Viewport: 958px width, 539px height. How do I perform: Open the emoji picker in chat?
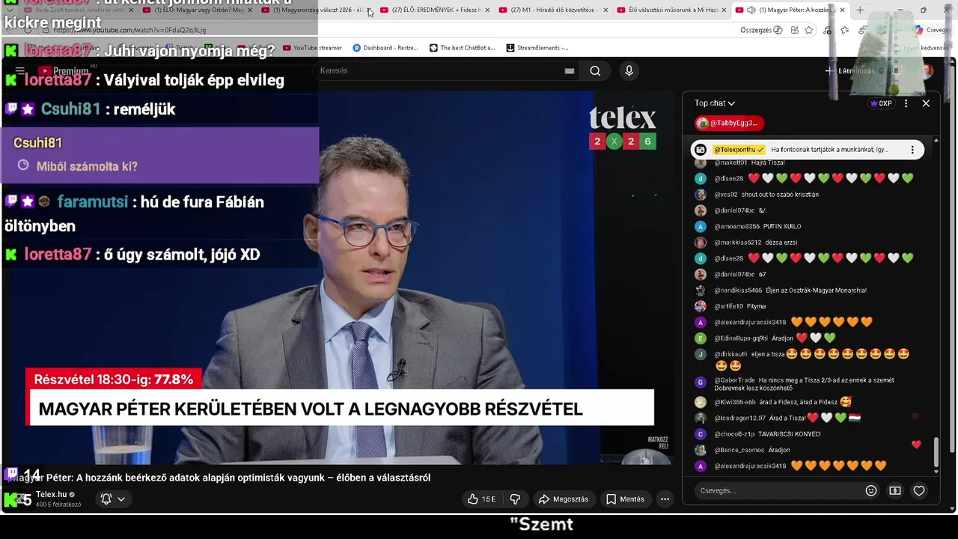pos(871,490)
